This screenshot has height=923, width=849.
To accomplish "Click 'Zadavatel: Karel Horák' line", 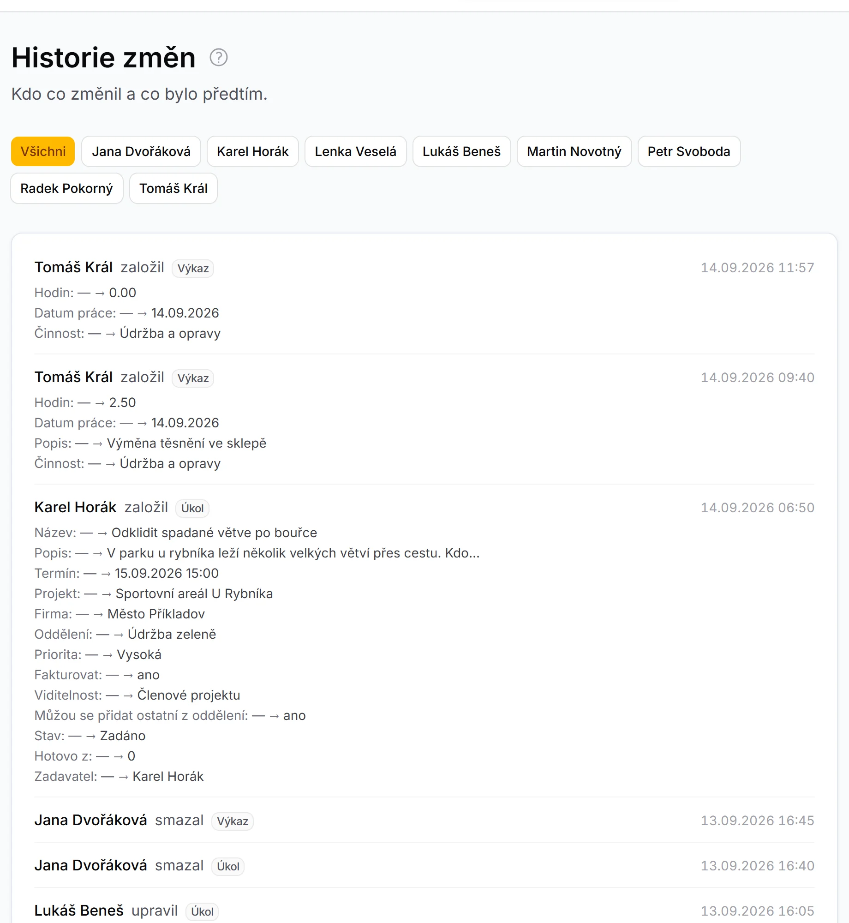I will coord(119,776).
